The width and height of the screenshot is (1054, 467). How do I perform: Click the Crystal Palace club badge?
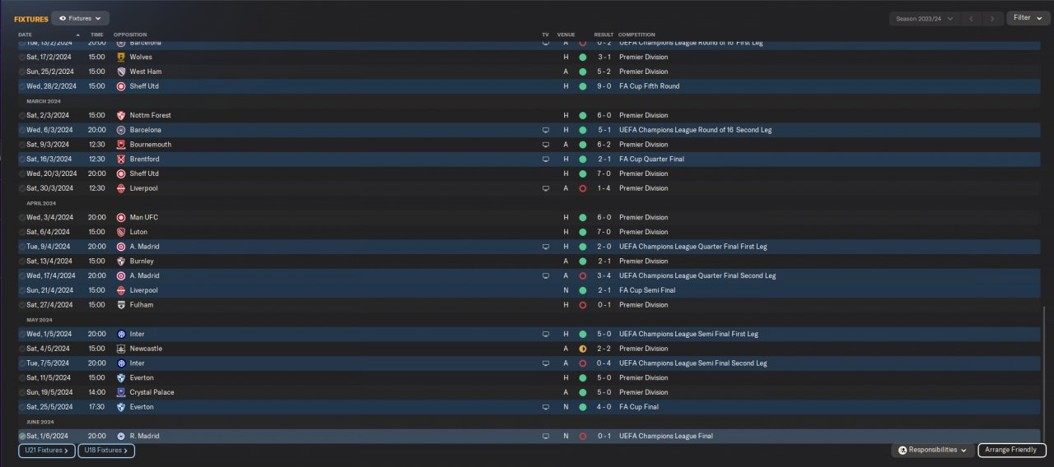point(121,392)
